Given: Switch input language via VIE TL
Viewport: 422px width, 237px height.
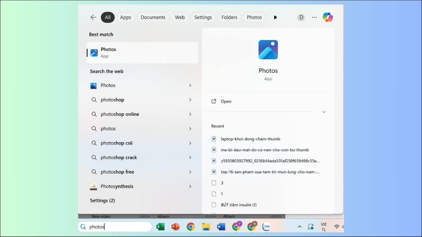Looking at the screenshot, I should (324, 227).
